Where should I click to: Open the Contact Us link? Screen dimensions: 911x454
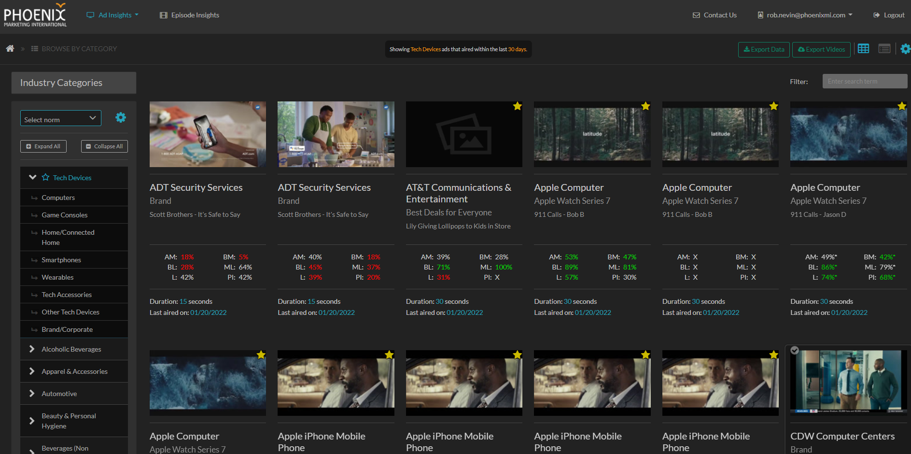point(715,15)
